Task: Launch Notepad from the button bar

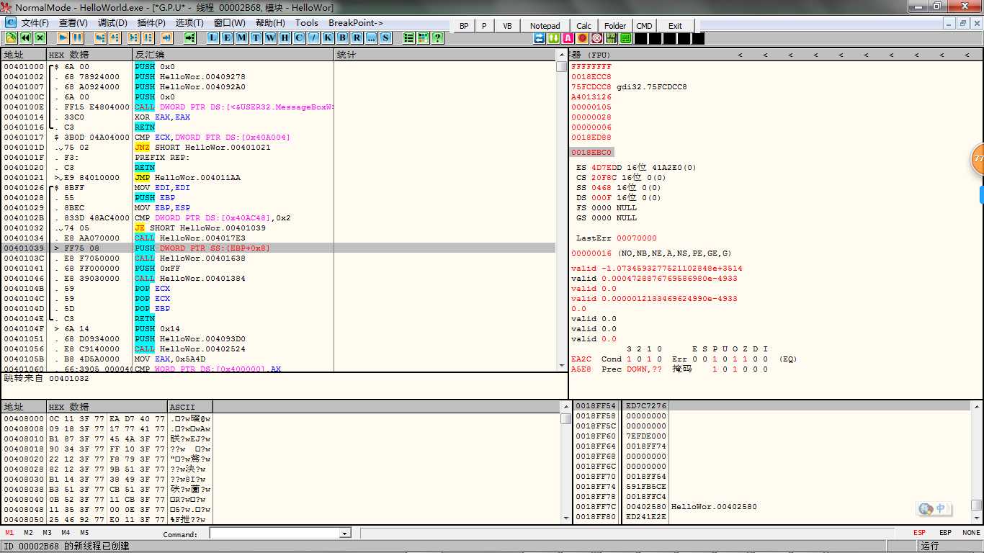Action: coord(545,26)
